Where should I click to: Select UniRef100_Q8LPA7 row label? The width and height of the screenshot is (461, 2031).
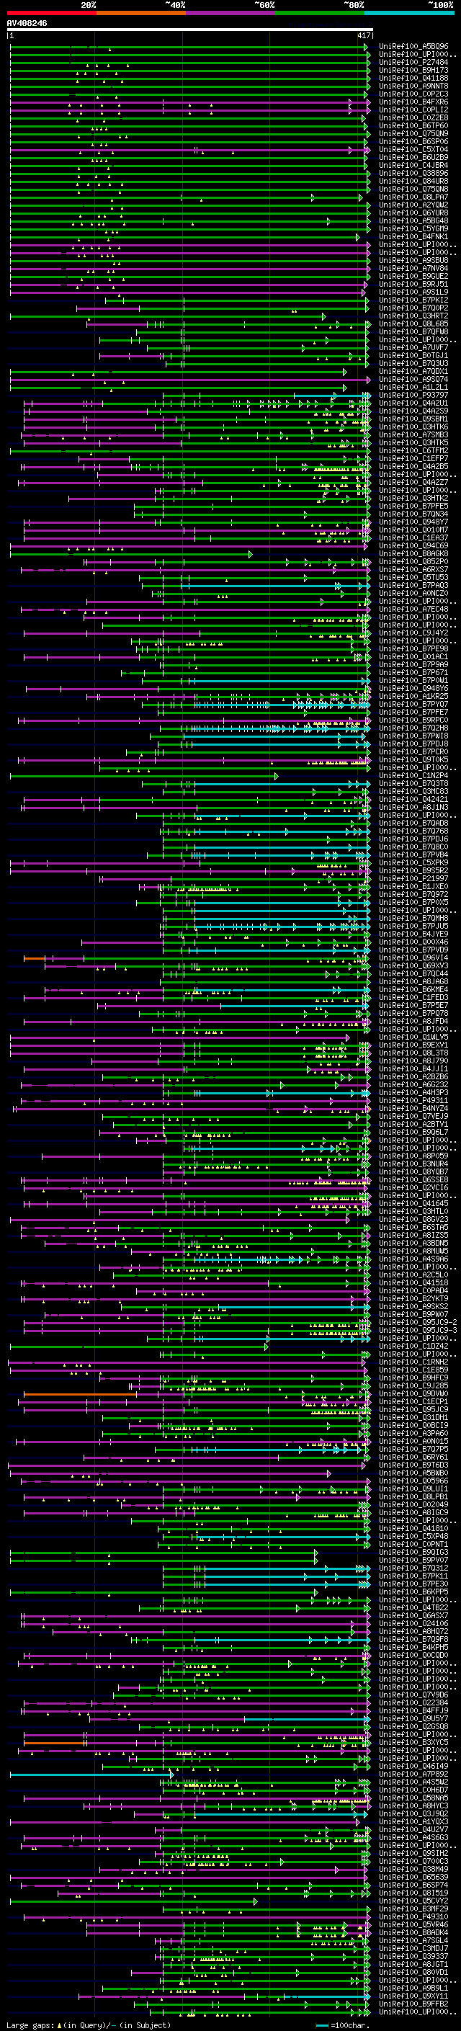[x=413, y=197]
